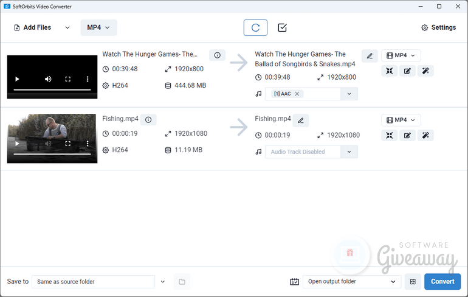Image resolution: width=468 pixels, height=297 pixels.
Task: Mute the Hunger Games preview volume
Action: pos(48,79)
